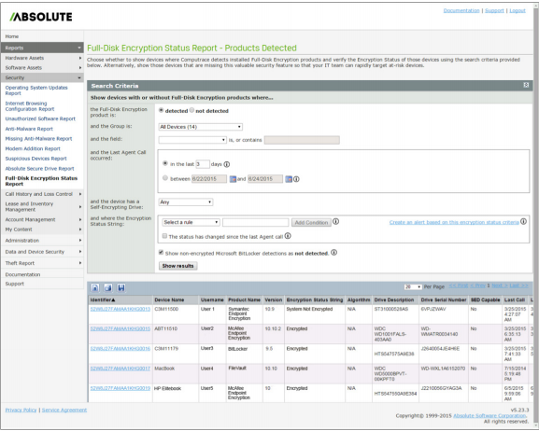Click the encryption status rule text field

[255, 223]
